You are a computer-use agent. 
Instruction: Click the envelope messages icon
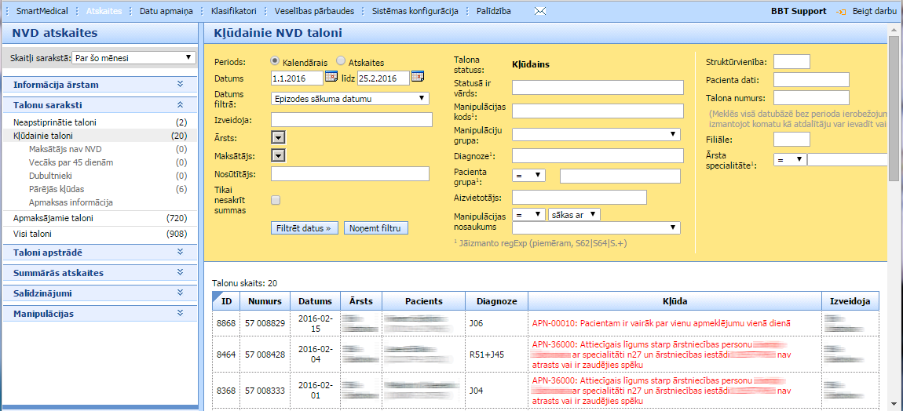(x=539, y=12)
